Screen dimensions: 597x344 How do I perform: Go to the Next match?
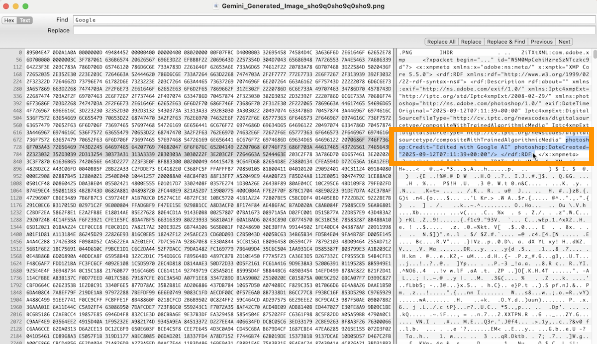564,42
